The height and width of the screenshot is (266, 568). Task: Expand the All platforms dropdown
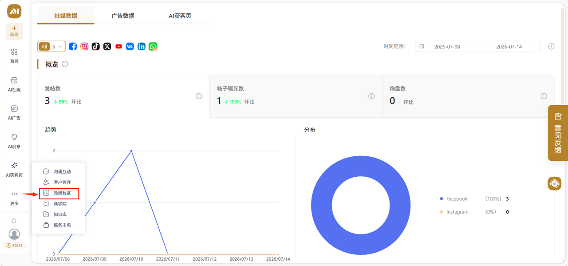click(x=51, y=46)
